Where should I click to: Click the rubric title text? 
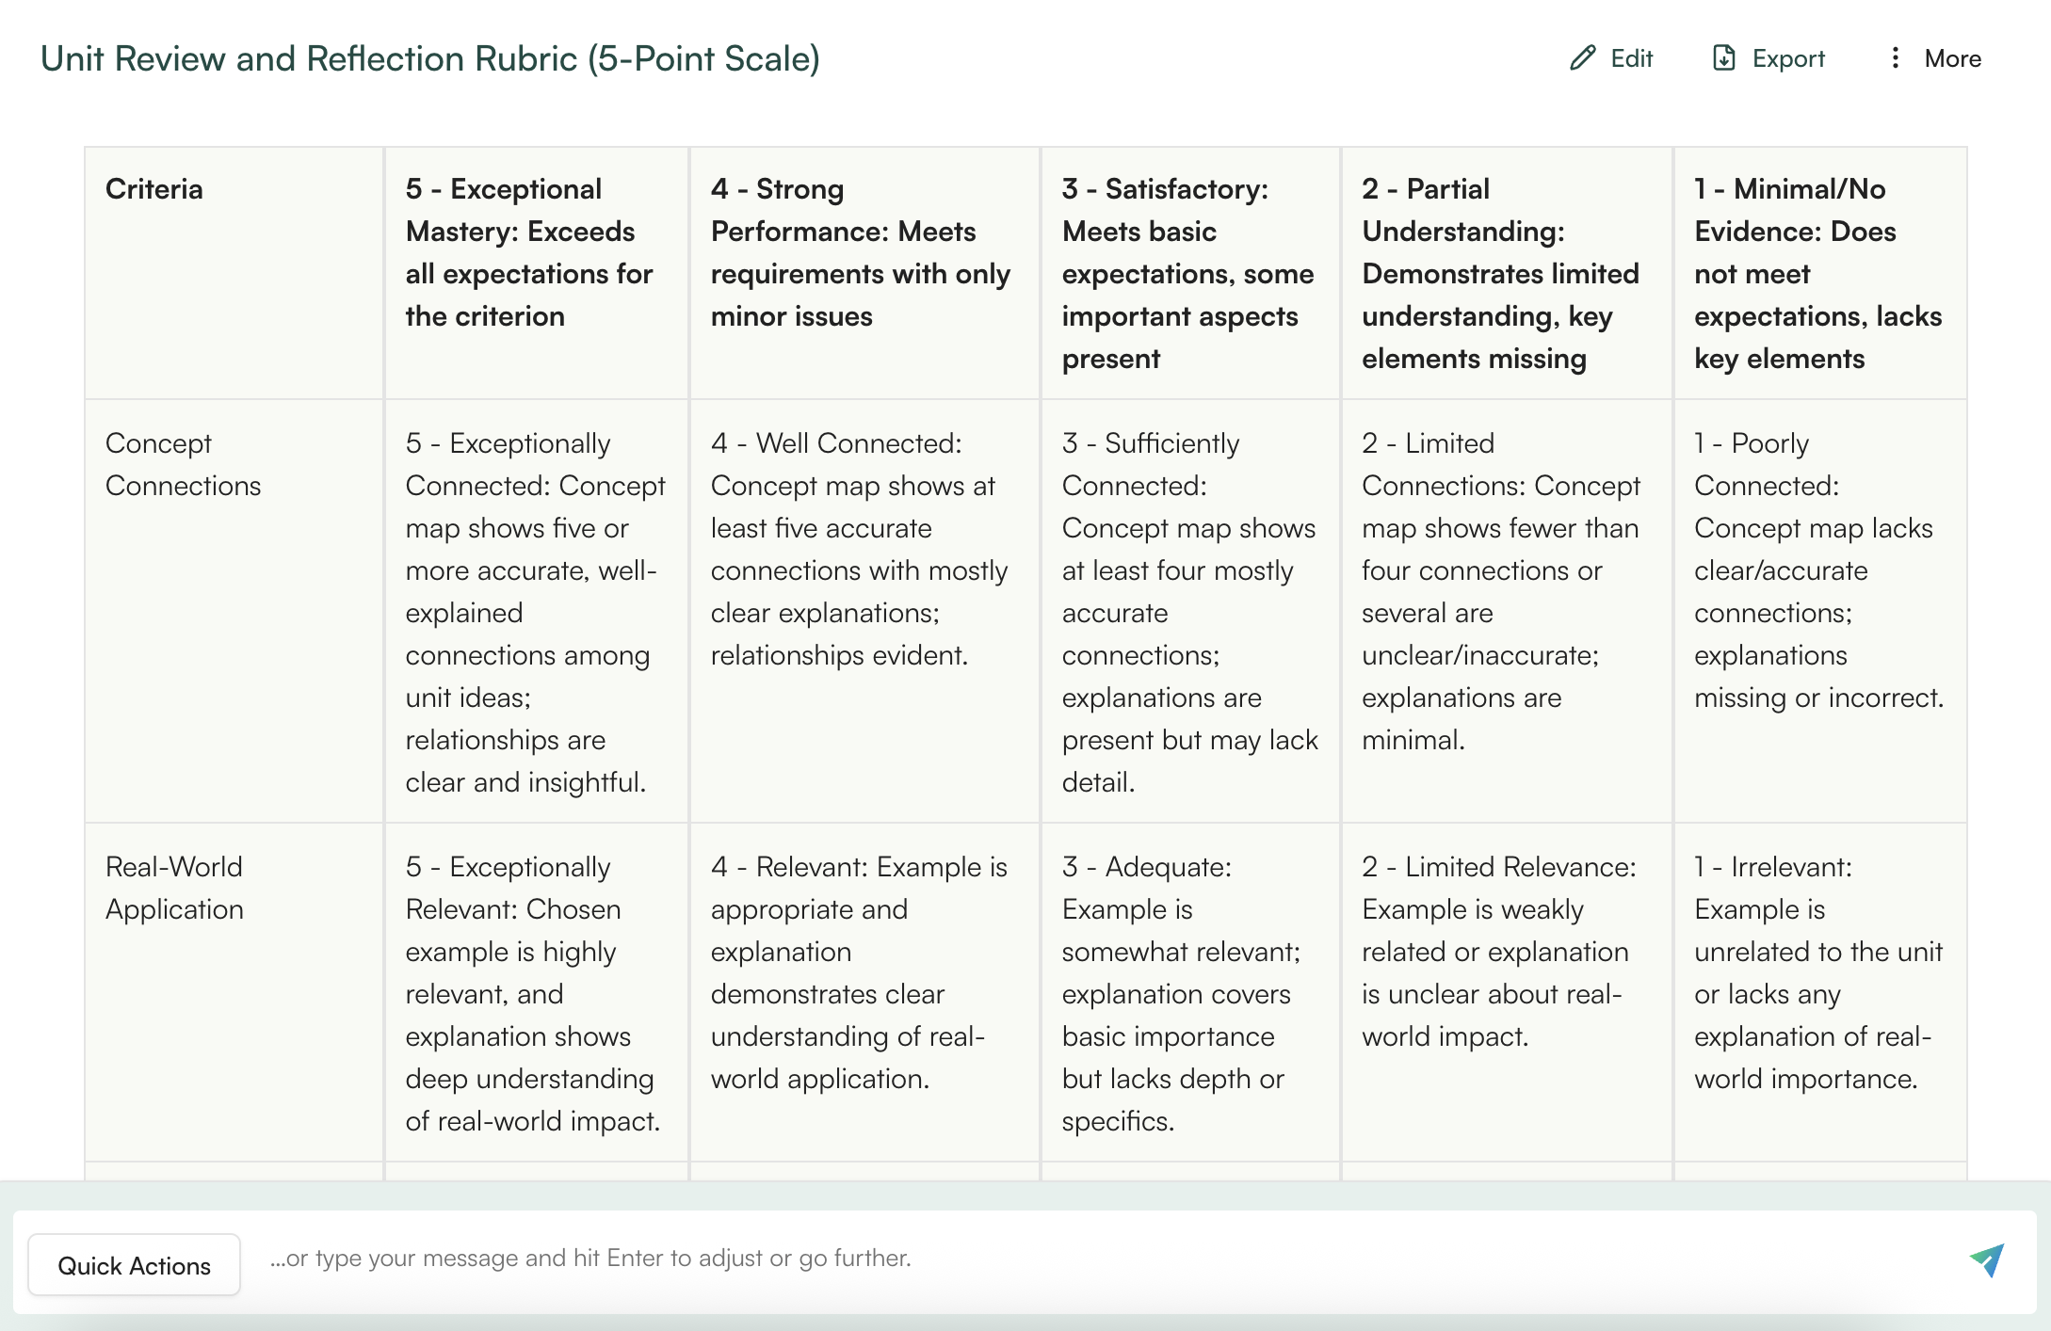430,58
